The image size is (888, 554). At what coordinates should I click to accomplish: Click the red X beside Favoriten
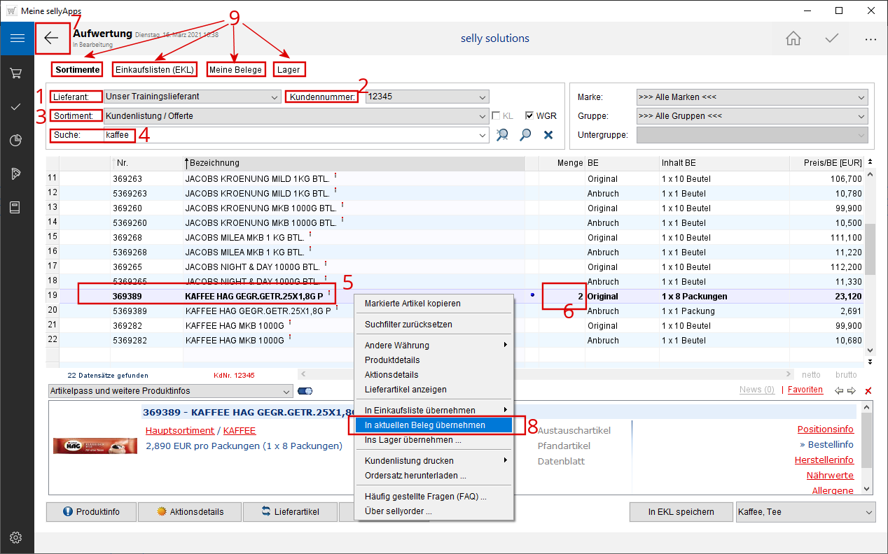868,390
